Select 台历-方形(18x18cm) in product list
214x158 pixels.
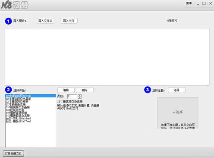click(31, 118)
